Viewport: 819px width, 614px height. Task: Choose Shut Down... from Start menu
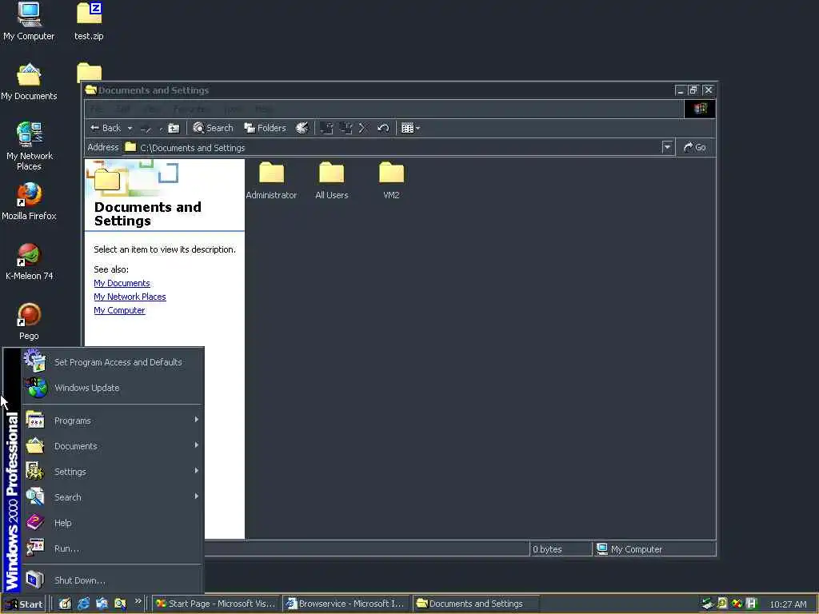(112, 580)
